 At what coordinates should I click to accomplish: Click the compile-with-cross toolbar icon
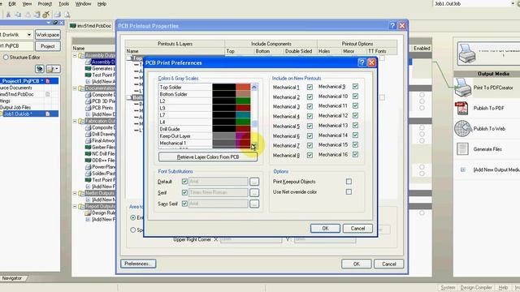[x=46, y=15]
